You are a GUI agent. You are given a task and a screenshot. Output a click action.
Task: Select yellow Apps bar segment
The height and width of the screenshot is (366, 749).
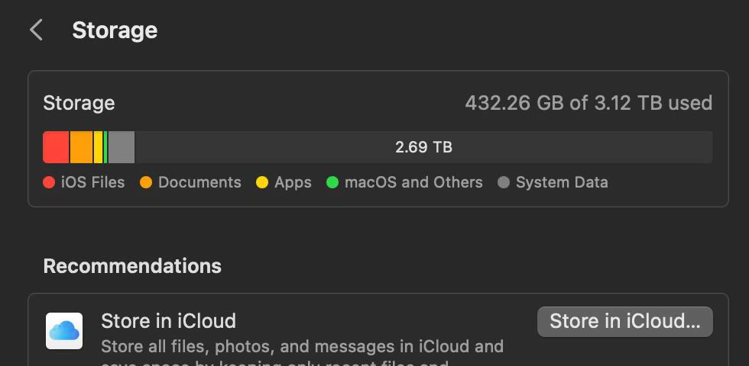coord(99,147)
